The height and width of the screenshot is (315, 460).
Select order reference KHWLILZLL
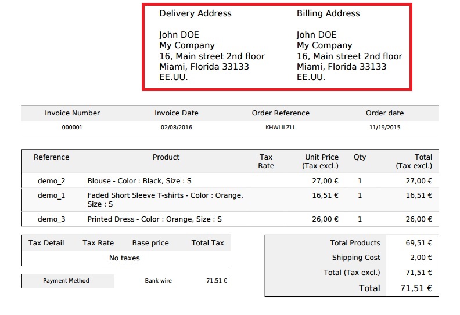click(x=281, y=128)
